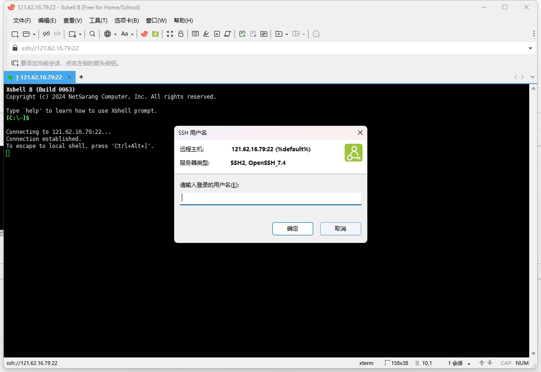Click the run script icon with green arrow
The height and width of the screenshot is (372, 541).
coord(242,34)
